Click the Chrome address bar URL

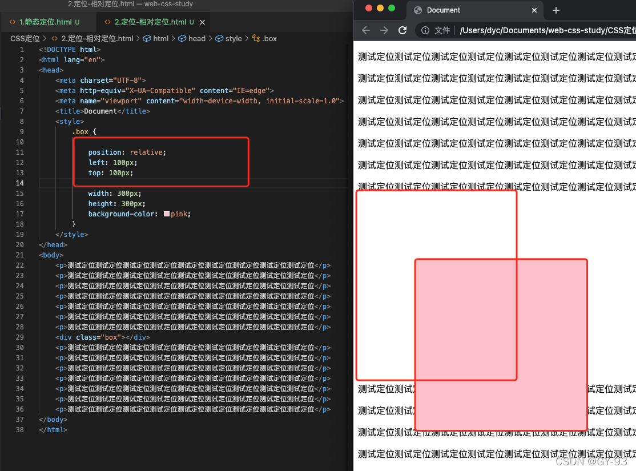click(x=547, y=30)
